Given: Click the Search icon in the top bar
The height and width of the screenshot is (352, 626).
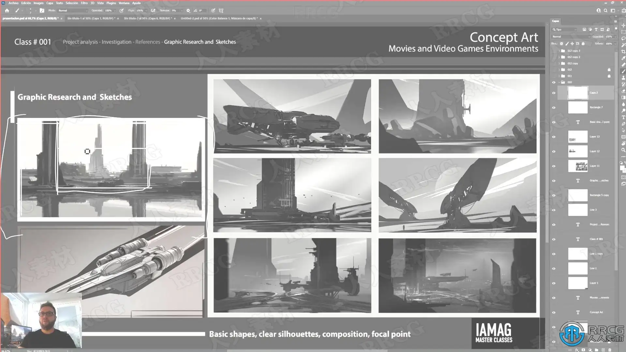Looking at the screenshot, I should (605, 10).
